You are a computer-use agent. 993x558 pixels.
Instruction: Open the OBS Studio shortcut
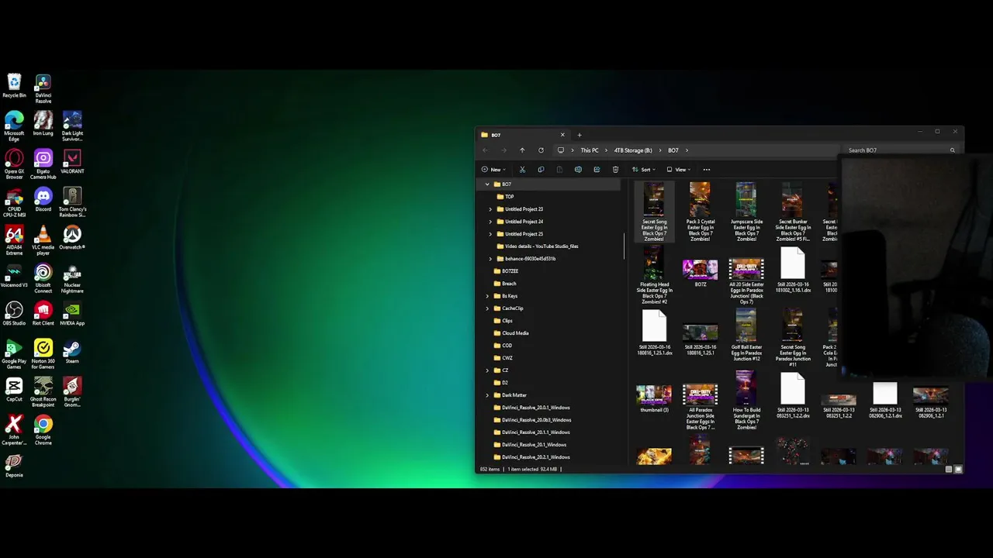point(14,315)
